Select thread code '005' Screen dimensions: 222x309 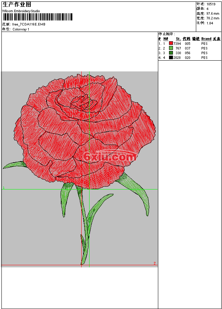point(188,43)
